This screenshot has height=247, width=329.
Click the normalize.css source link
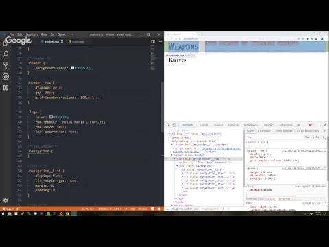[x=315, y=203]
